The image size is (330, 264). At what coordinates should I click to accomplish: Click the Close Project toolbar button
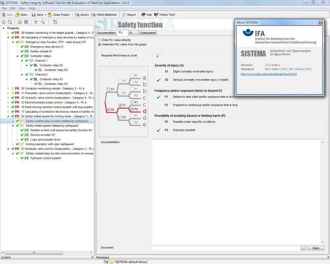pyautogui.click(x=59, y=15)
